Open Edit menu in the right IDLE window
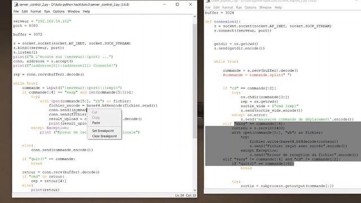361x203 pixels. pos(217,7)
